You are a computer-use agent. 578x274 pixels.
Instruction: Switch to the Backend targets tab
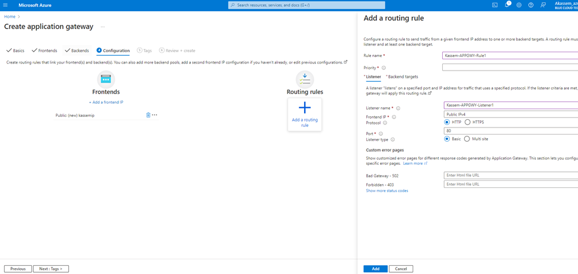pos(402,77)
